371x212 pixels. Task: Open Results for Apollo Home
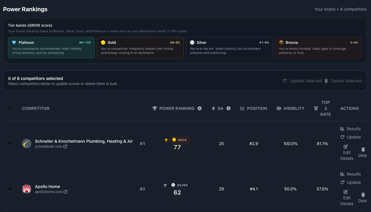coord(351,174)
